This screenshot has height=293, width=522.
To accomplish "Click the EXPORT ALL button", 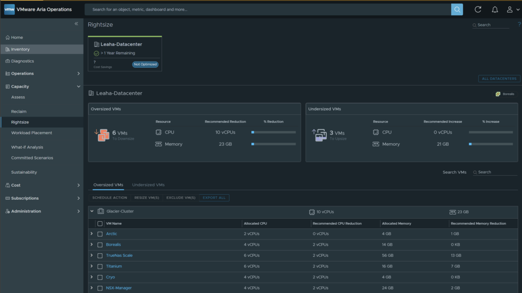I will (214, 198).
